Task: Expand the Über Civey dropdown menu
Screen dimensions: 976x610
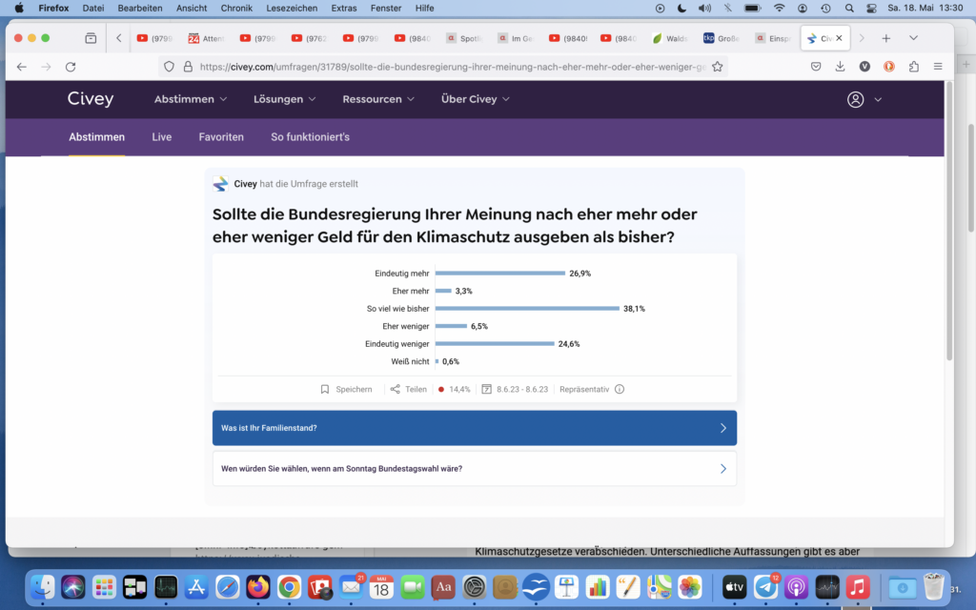Action: pos(475,99)
